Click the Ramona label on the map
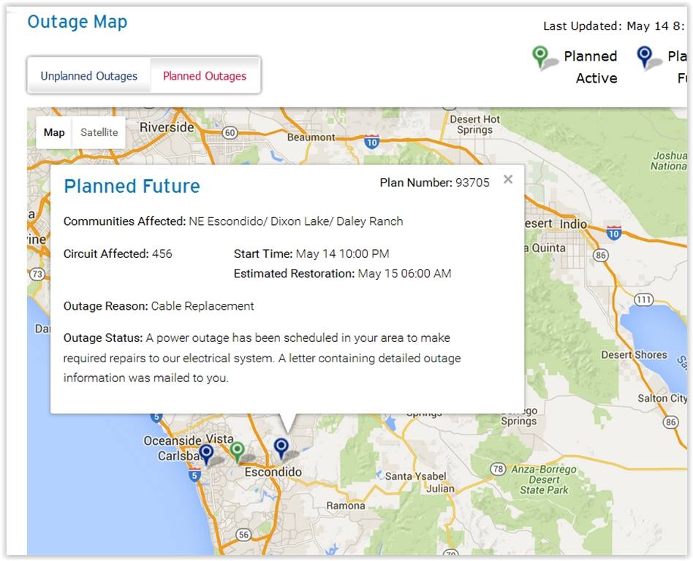 346,505
